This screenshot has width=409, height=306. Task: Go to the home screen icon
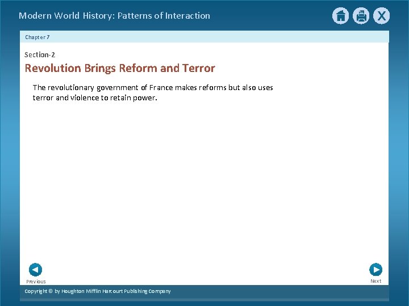pos(340,16)
